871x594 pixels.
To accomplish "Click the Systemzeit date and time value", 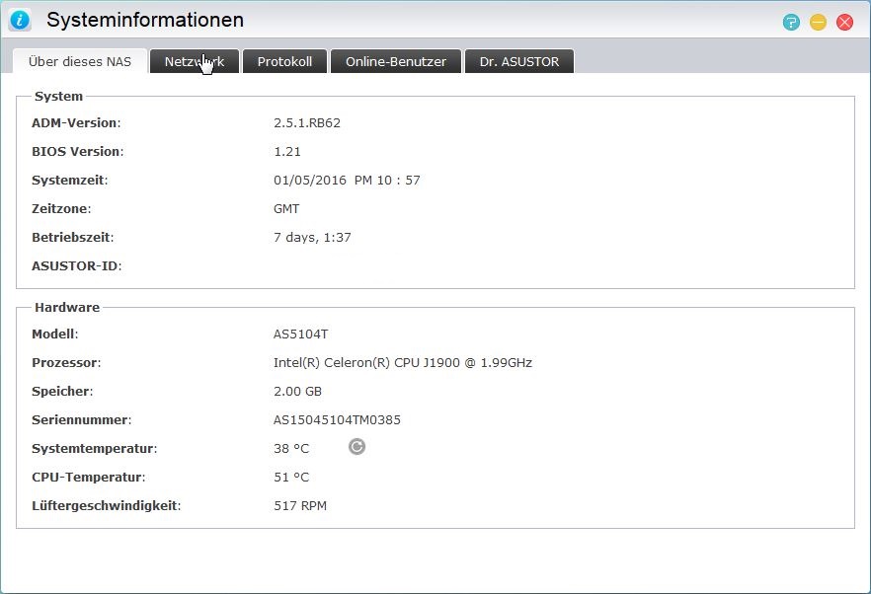I will pos(347,181).
